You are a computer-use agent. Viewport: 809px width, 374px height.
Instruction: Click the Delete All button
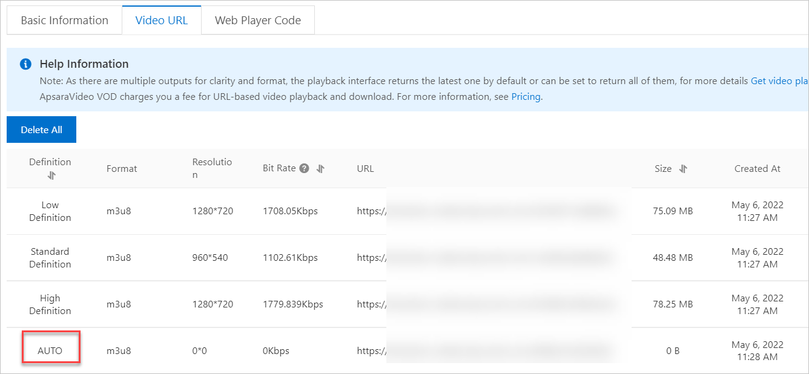point(41,130)
